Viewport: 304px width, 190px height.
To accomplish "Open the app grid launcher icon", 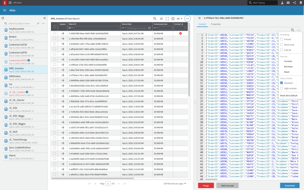I will pos(10,3).
